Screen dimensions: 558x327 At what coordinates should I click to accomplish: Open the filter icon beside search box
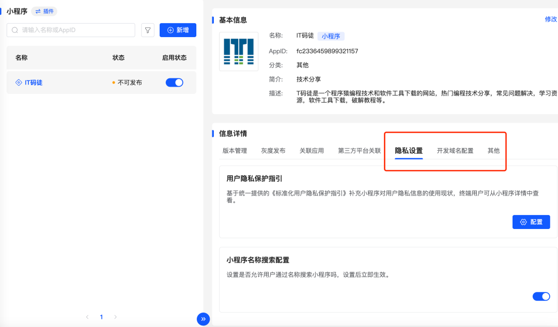click(147, 30)
